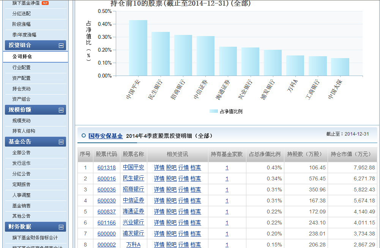This screenshot has width=380, height=248.
Task: Open 定期报告 sidebar item
Action: click(21, 185)
